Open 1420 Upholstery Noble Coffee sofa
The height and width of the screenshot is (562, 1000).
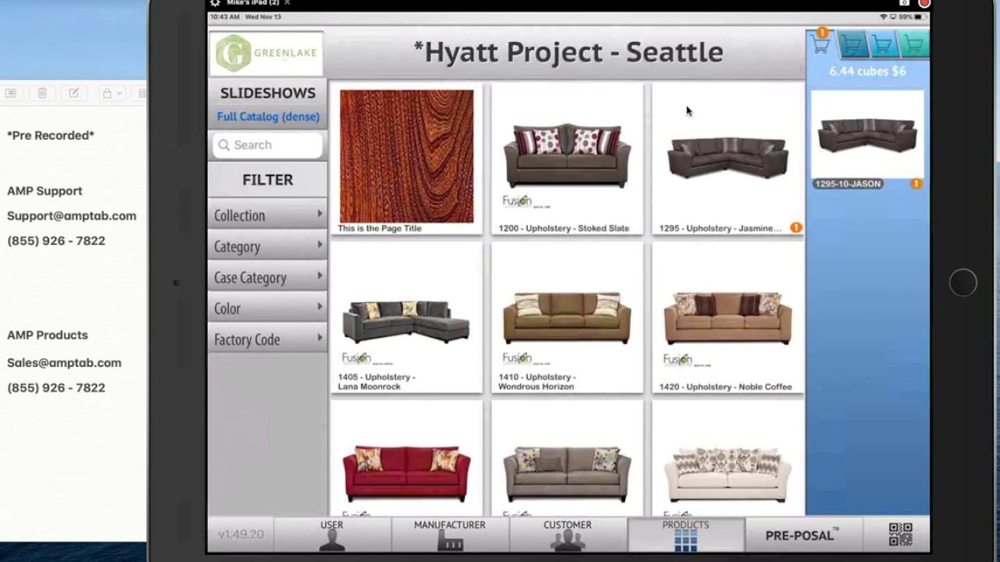[728, 318]
